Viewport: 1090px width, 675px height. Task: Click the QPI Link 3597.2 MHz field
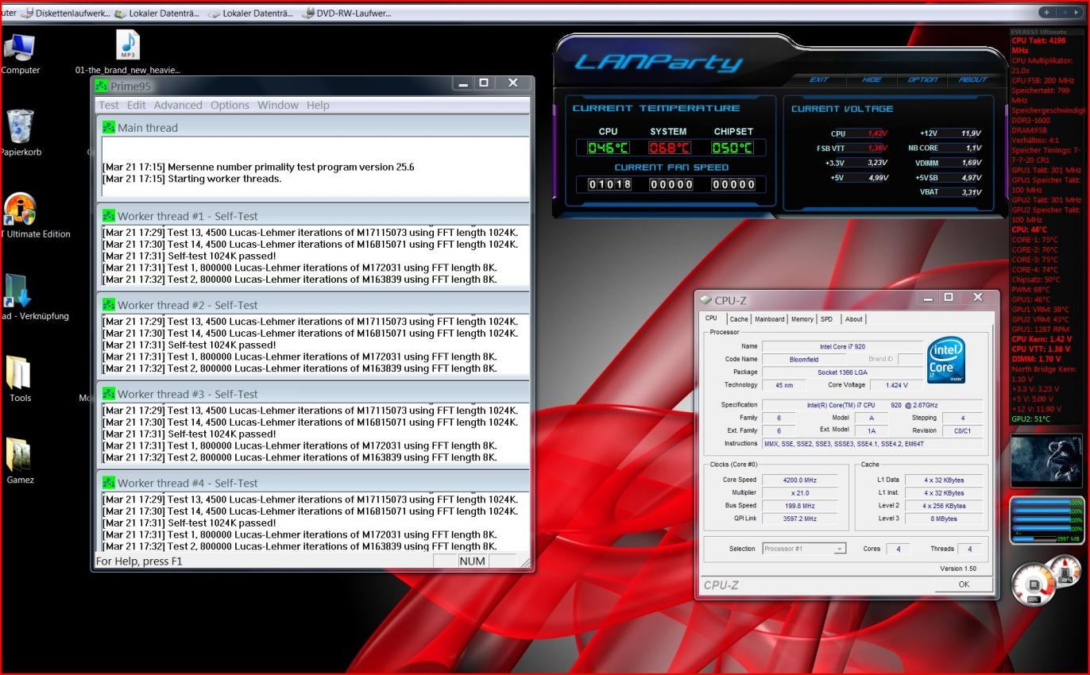point(799,518)
